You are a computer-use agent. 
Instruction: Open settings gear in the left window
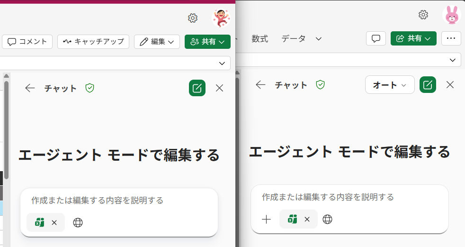(x=193, y=18)
